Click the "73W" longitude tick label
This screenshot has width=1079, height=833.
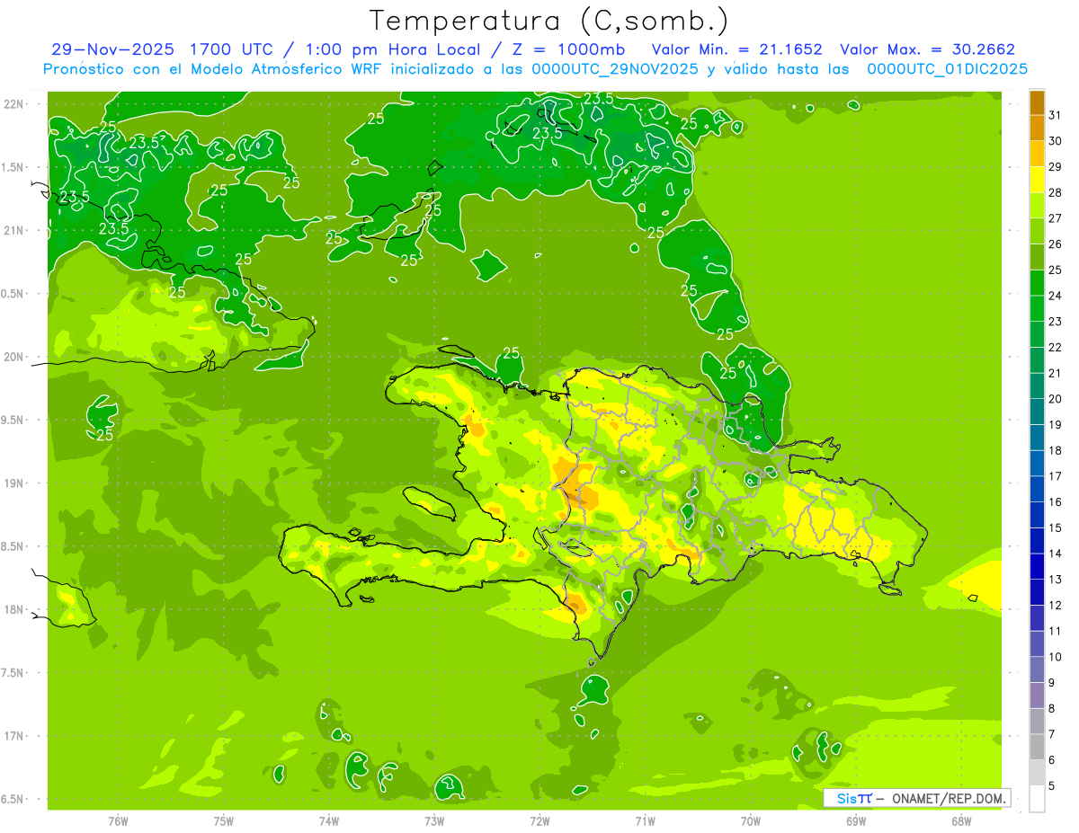click(434, 821)
